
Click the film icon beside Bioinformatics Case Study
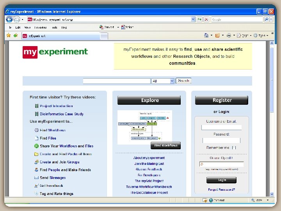coord(37,114)
